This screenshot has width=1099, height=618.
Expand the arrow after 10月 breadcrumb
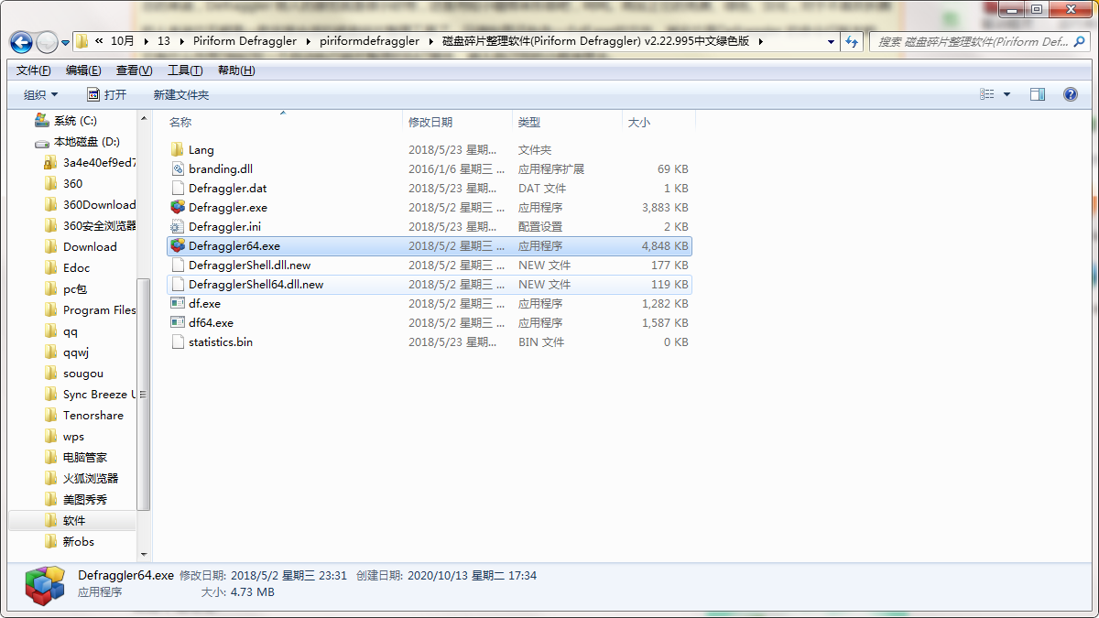pyautogui.click(x=146, y=41)
